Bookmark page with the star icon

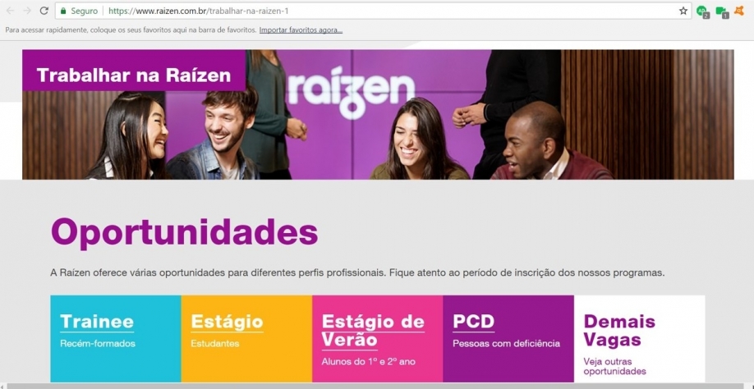tap(683, 11)
